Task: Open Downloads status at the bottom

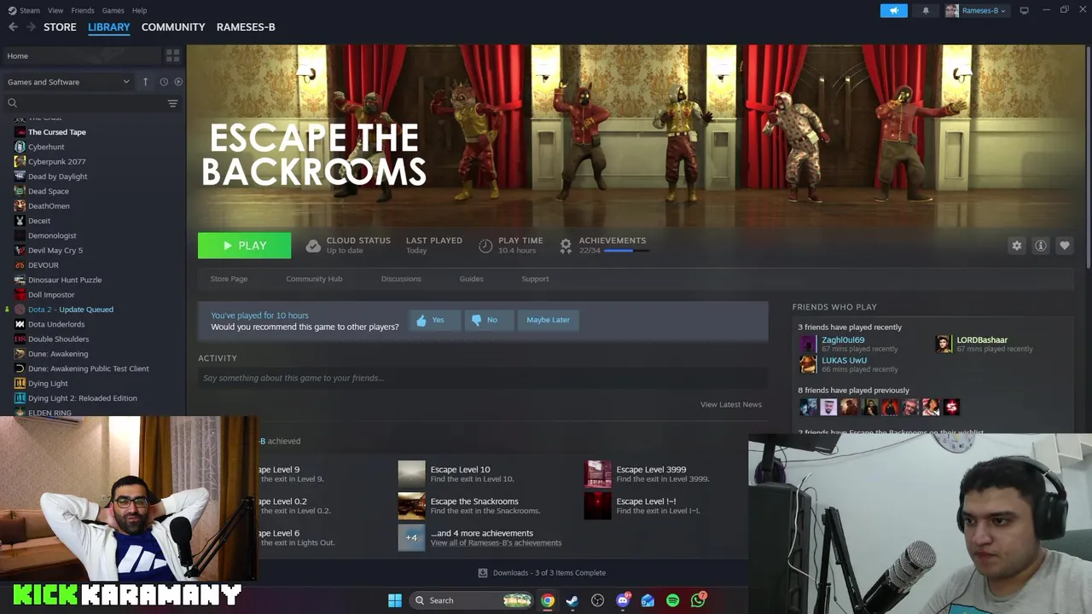Action: point(541,573)
